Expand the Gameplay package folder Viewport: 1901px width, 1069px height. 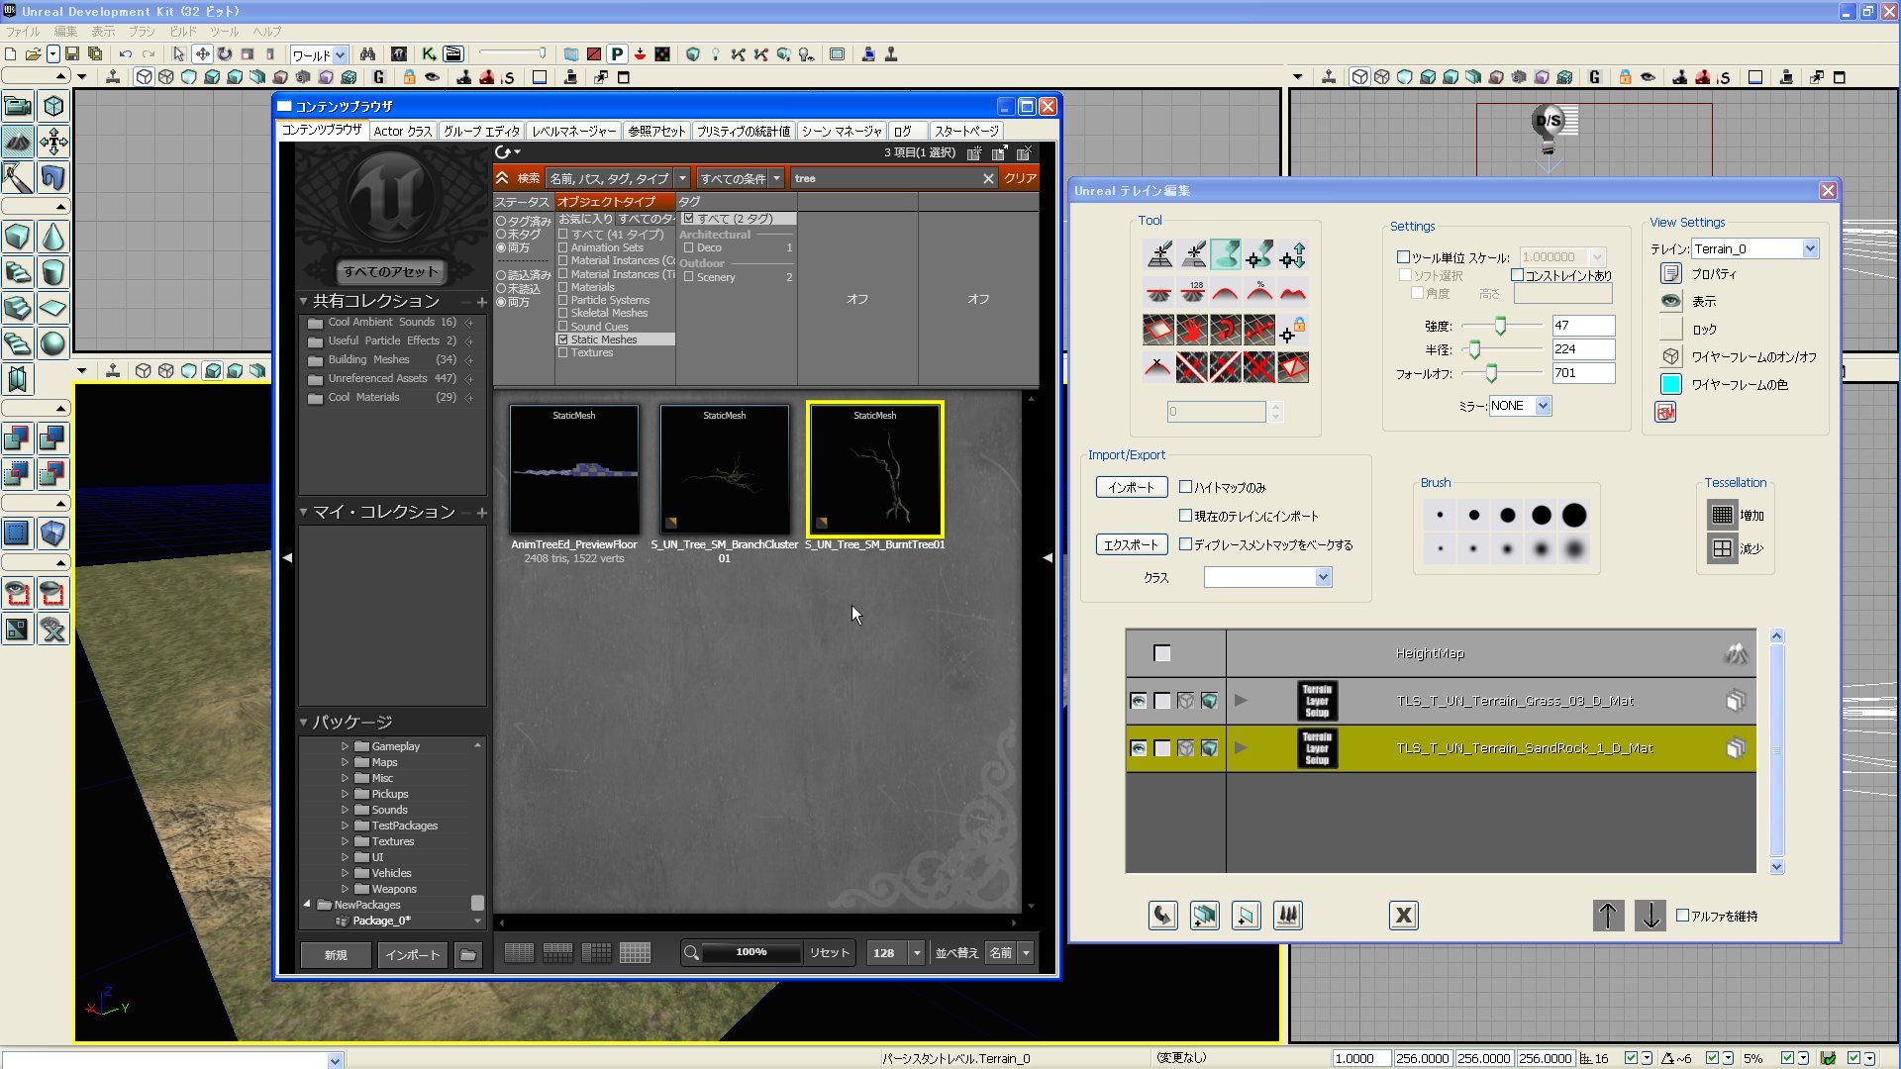coord(346,746)
